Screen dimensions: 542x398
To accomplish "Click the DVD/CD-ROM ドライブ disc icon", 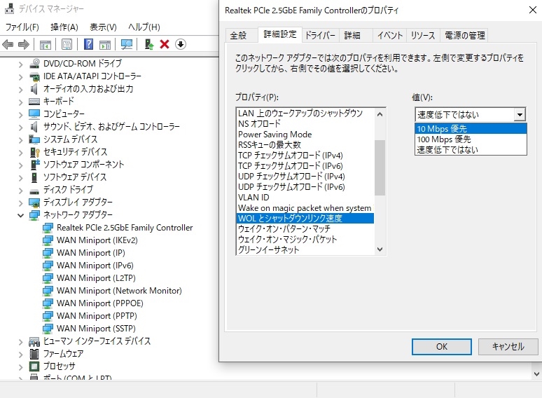I will click(x=34, y=64).
